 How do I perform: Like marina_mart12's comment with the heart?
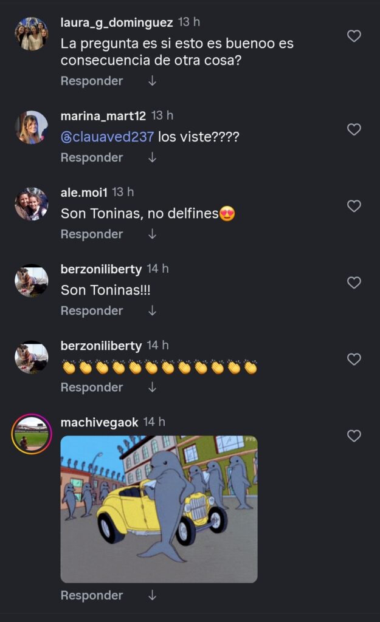point(354,129)
